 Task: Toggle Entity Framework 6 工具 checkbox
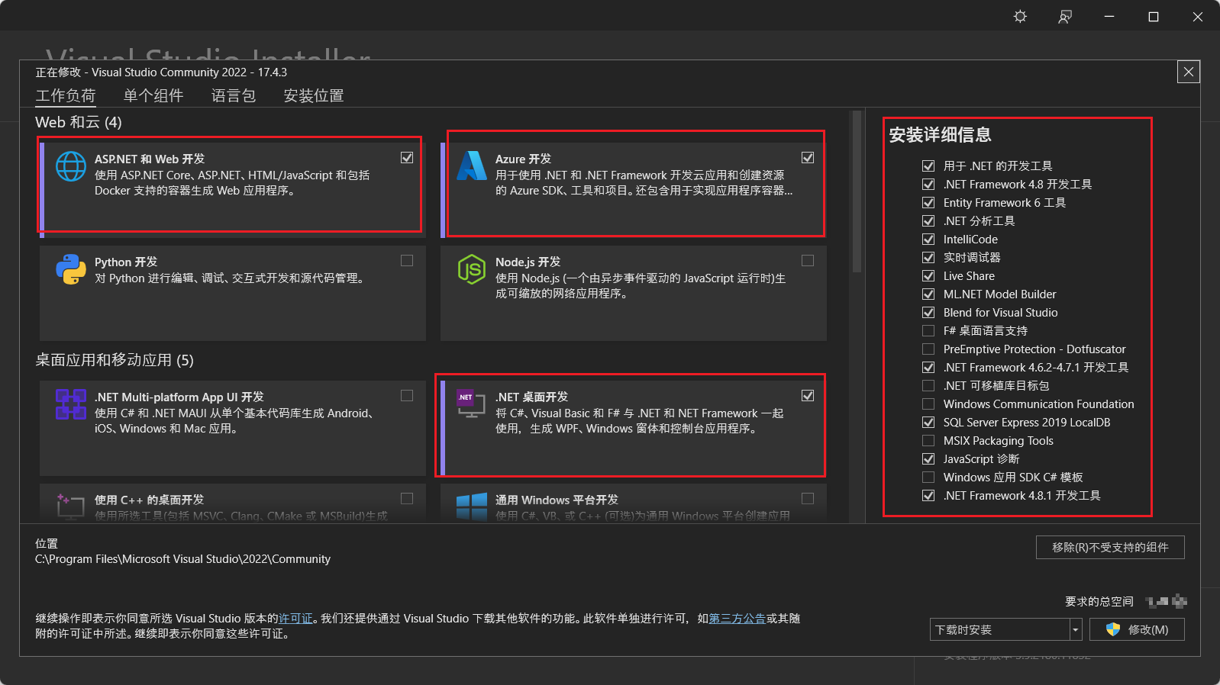tap(928, 202)
